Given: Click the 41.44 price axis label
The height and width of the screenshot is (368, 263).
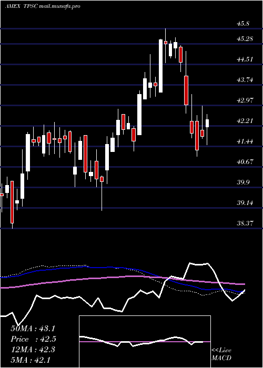Looking at the screenshot, I should [245, 141].
